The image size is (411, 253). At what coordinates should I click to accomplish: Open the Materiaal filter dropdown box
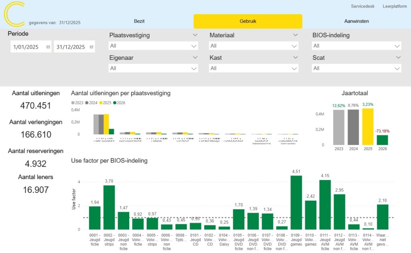point(254,46)
